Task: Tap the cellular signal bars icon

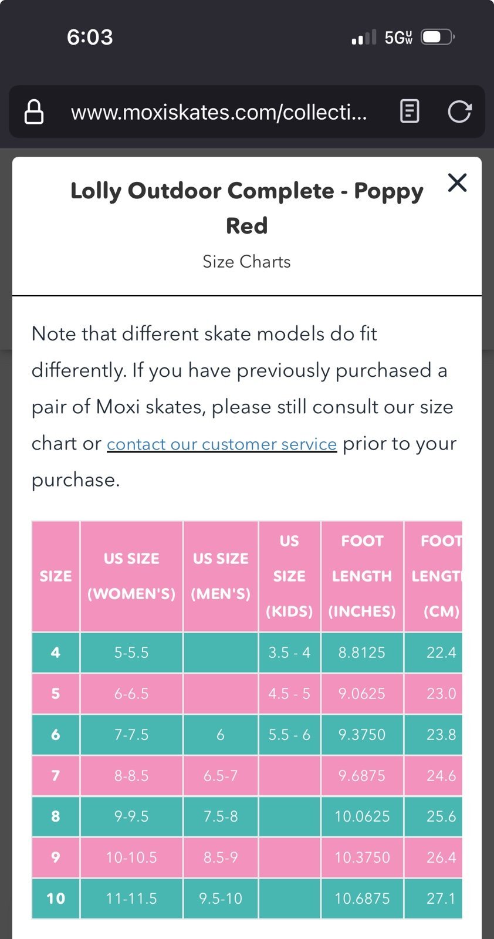Action: coord(364,38)
